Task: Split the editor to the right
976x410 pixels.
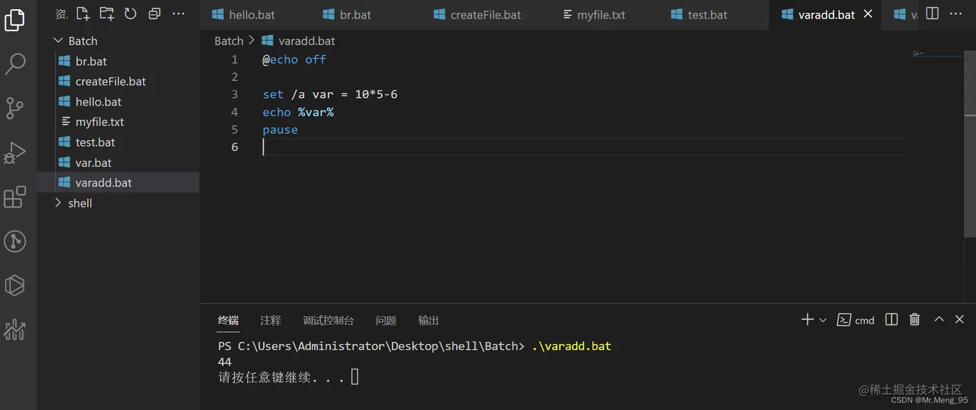Action: (932, 14)
